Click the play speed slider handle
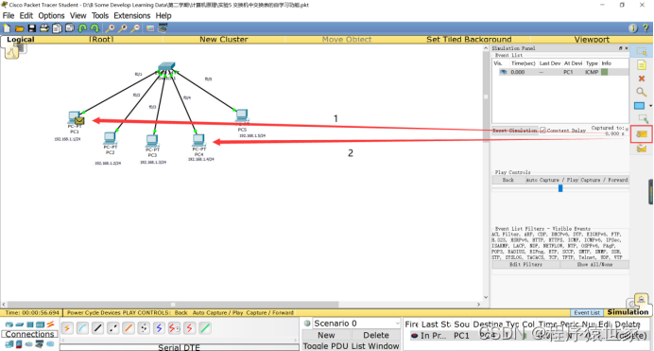This screenshot has height=351, width=654. (x=560, y=188)
